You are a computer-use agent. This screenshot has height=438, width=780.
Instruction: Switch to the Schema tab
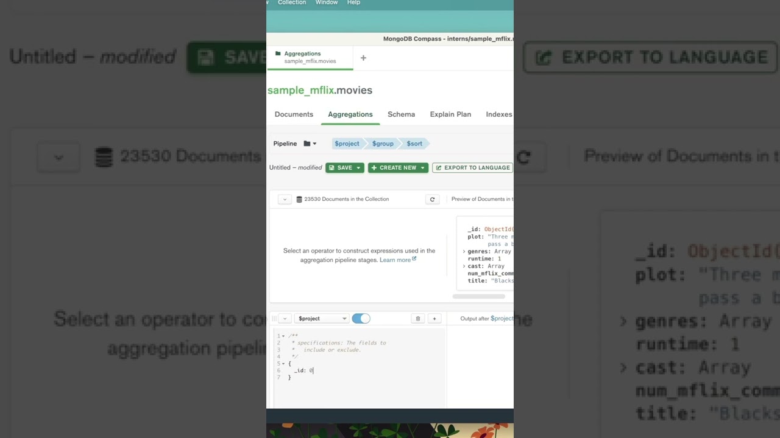tap(401, 114)
